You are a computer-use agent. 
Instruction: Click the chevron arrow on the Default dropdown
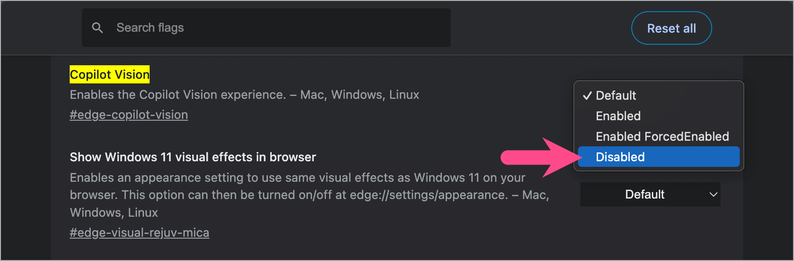713,194
